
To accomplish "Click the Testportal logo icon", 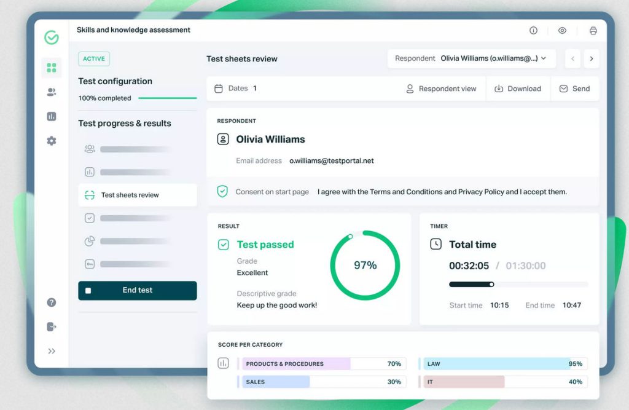I will (x=52, y=37).
